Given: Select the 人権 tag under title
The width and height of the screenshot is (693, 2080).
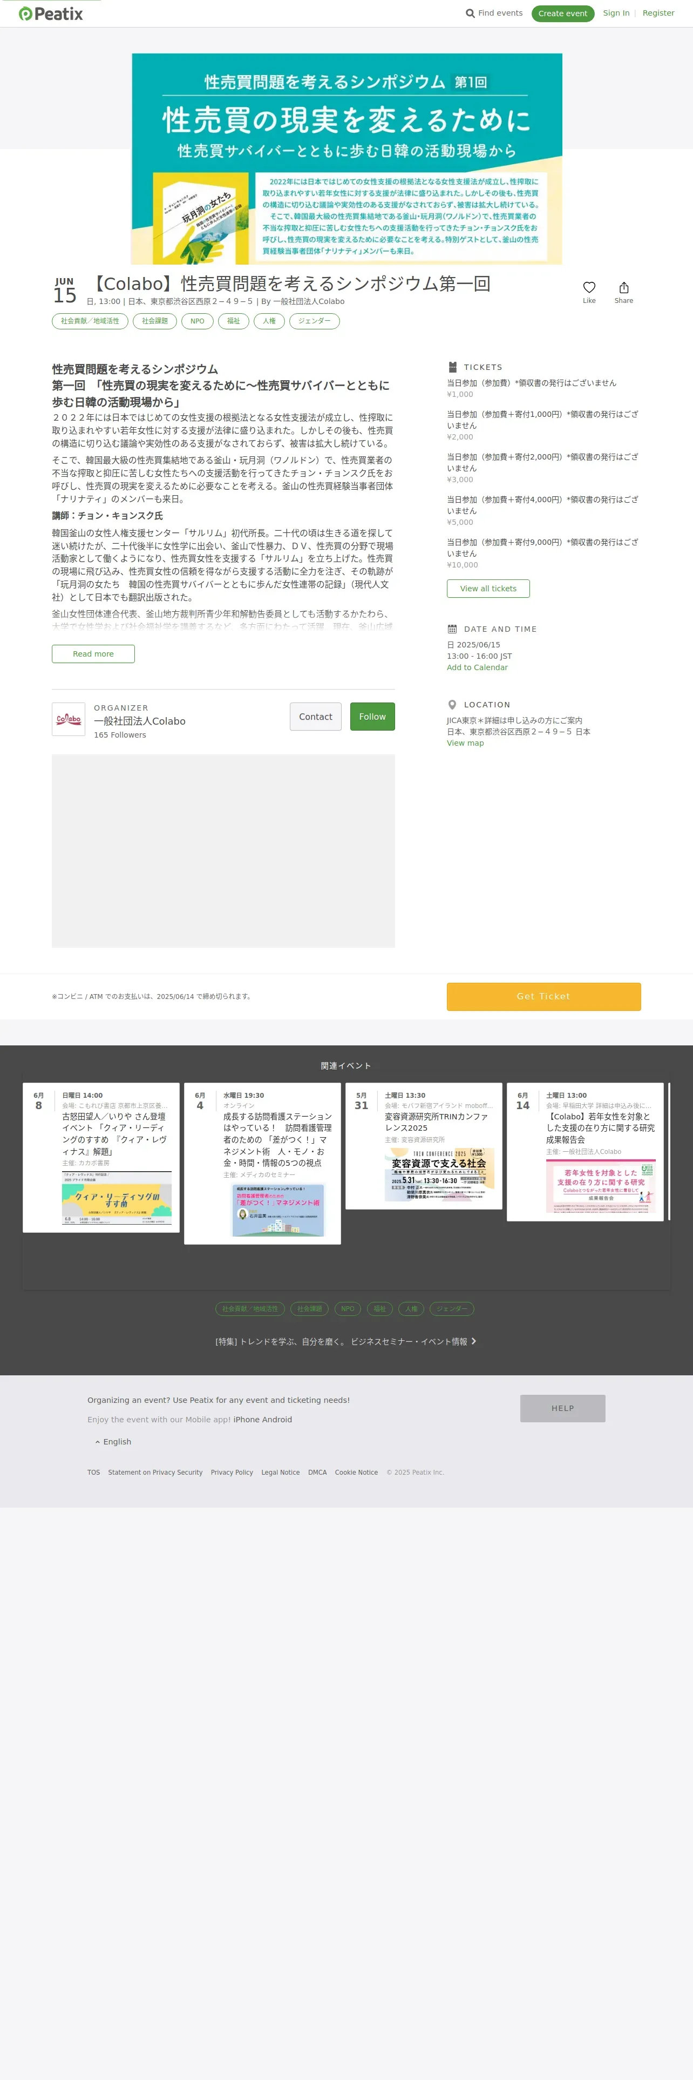Looking at the screenshot, I should point(269,321).
